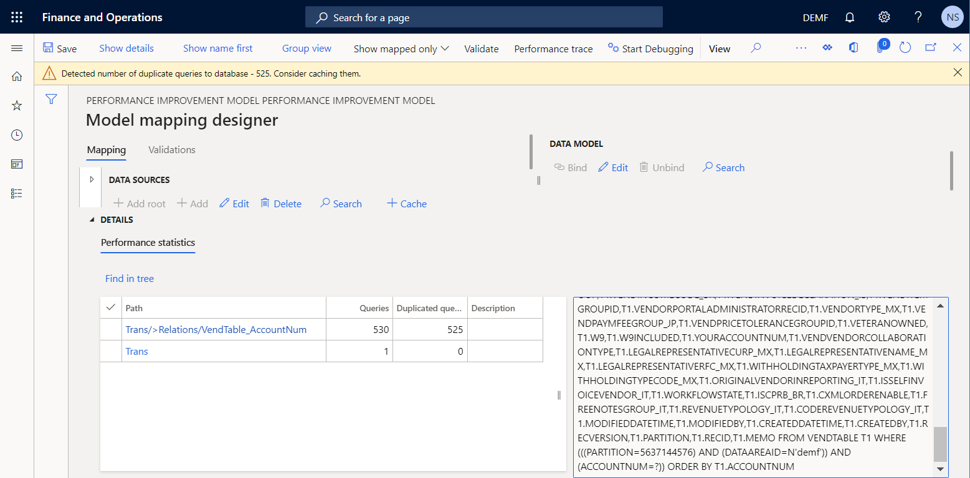Click the Description column header

[505, 307]
